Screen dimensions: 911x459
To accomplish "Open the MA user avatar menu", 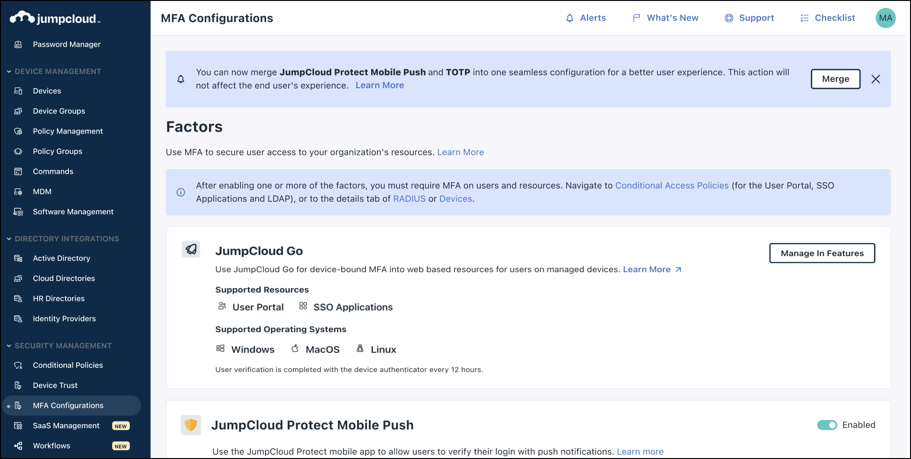I will [x=886, y=18].
